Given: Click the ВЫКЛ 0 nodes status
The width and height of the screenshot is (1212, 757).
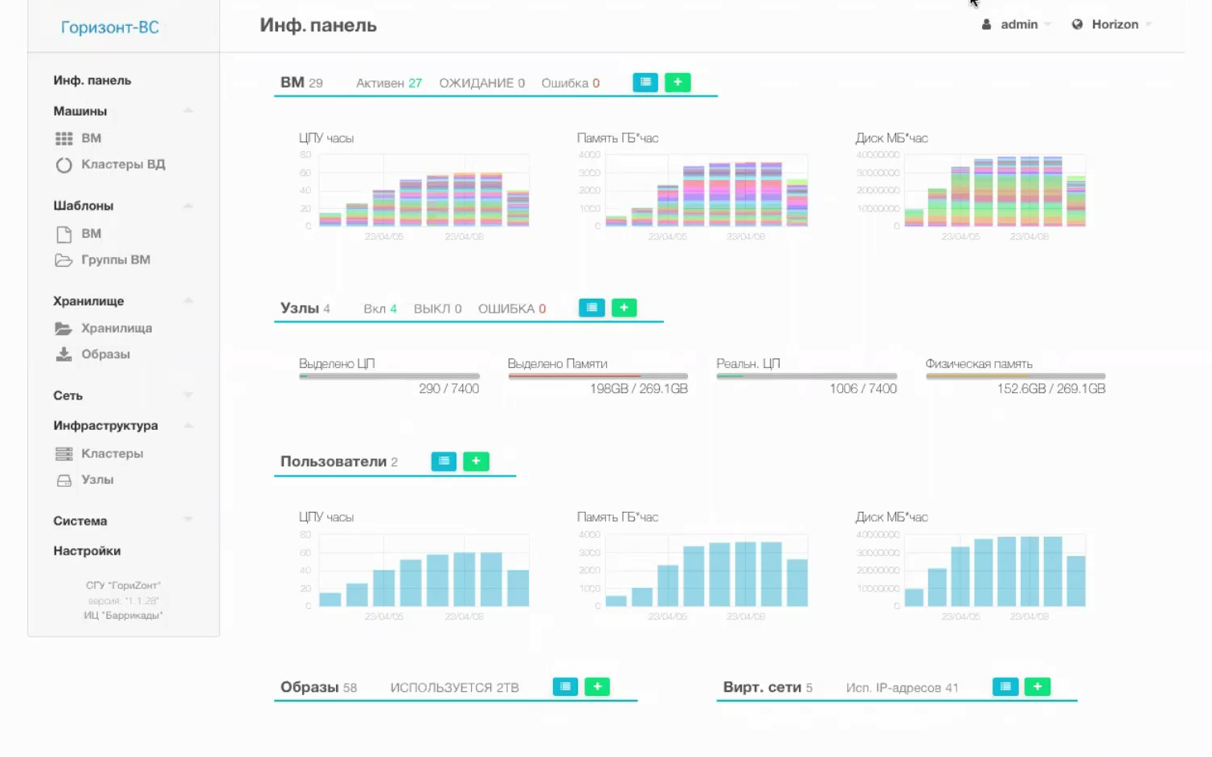Looking at the screenshot, I should coord(438,309).
